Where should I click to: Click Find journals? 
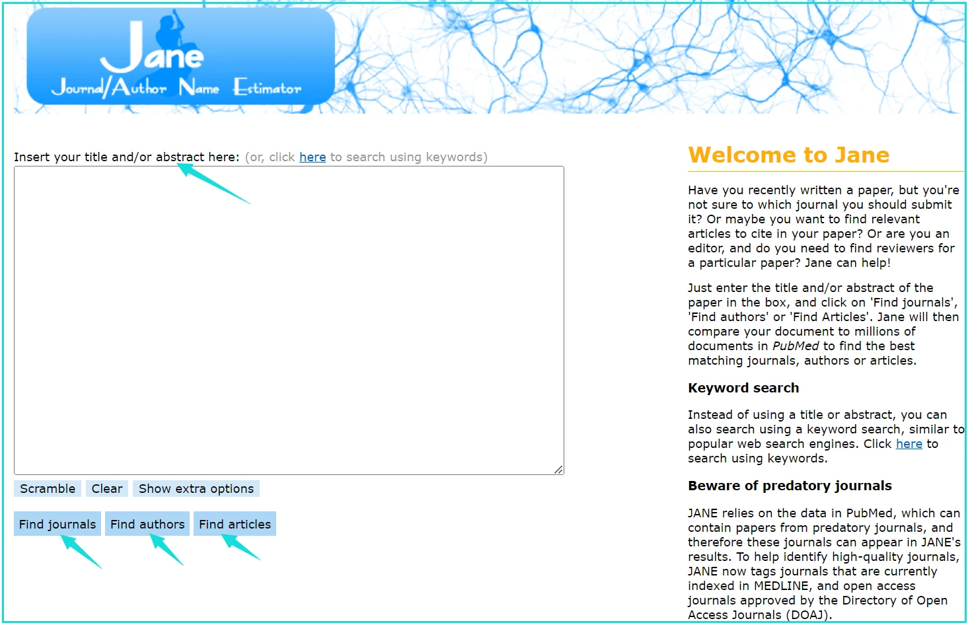(x=57, y=524)
